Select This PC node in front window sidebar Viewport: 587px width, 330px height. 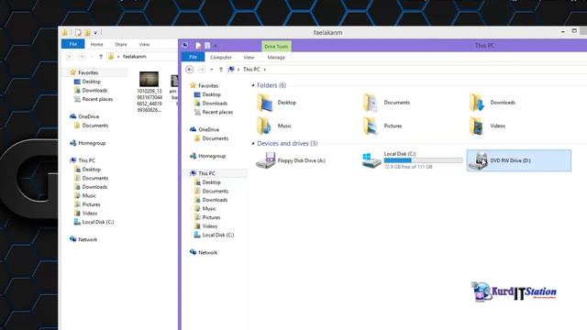(203, 173)
